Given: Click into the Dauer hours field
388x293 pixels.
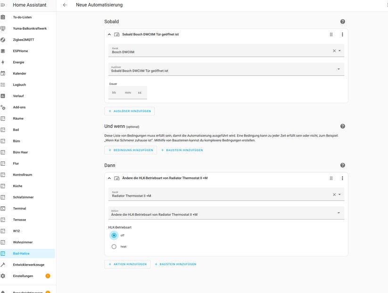Looking at the screenshot, I should (114, 92).
